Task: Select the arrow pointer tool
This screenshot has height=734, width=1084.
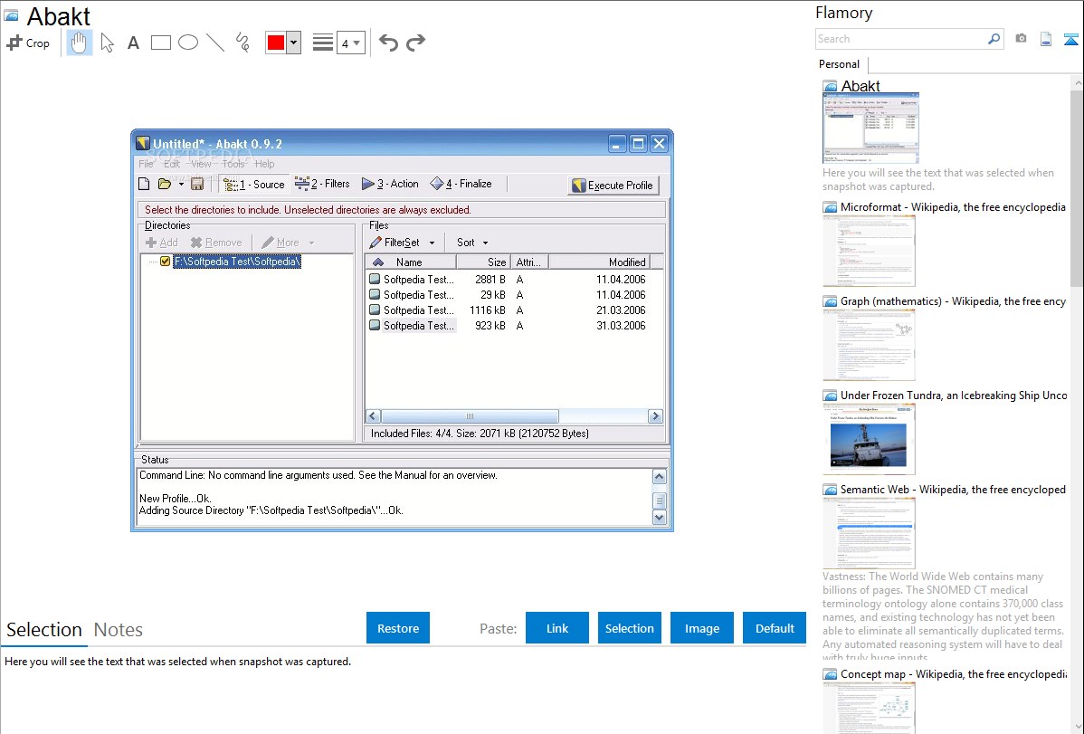Action: 108,43
